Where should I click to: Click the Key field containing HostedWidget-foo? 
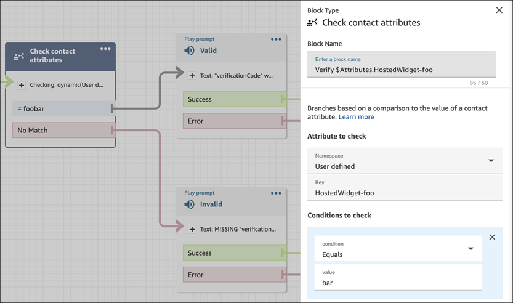click(405, 193)
